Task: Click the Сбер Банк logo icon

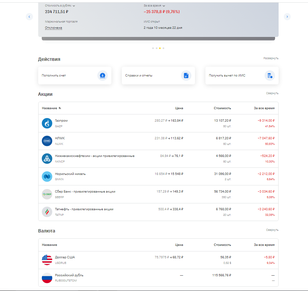Action: (x=47, y=194)
